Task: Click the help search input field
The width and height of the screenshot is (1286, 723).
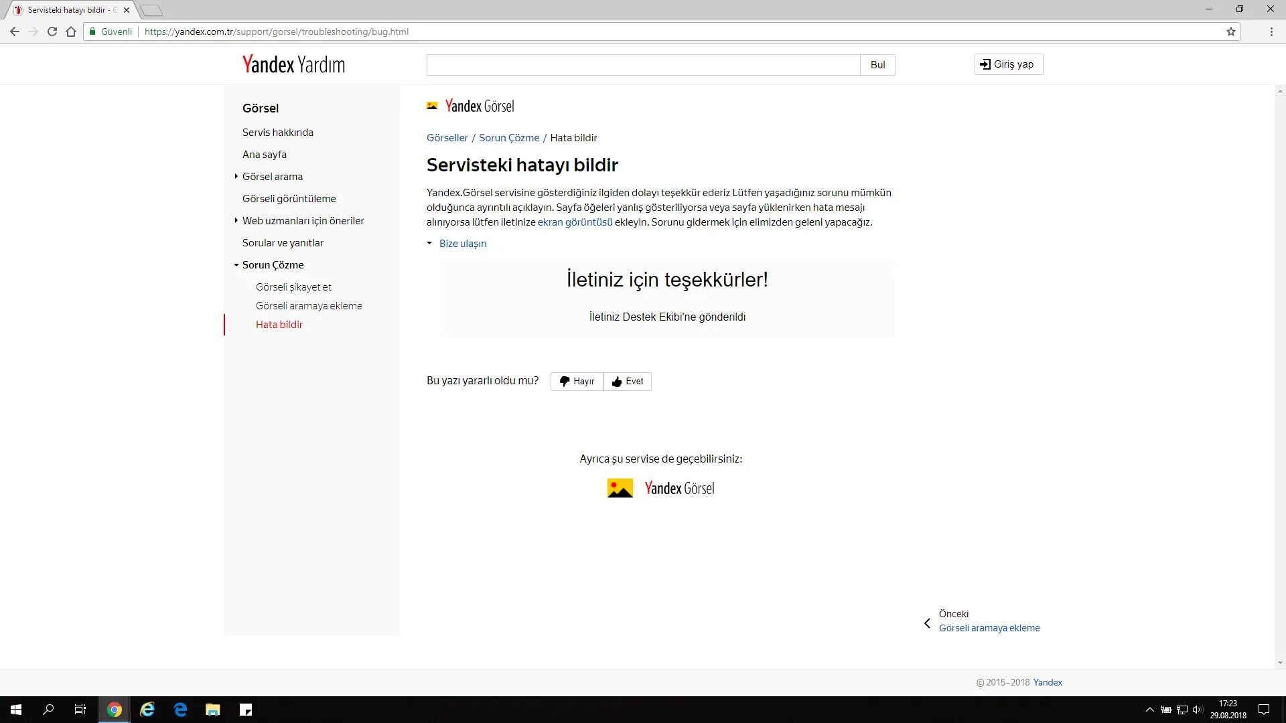Action: pos(643,64)
